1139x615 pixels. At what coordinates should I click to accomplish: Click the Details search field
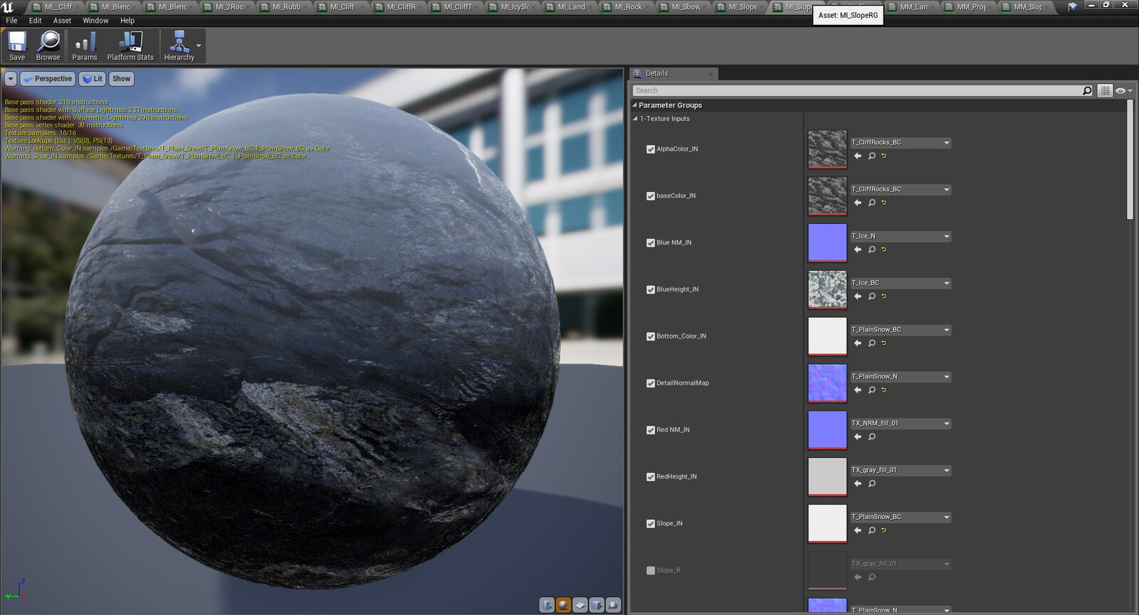tap(857, 90)
